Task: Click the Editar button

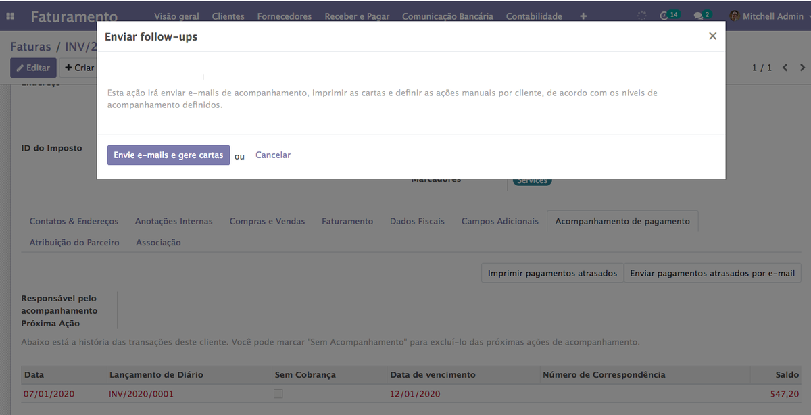Action: 33,68
